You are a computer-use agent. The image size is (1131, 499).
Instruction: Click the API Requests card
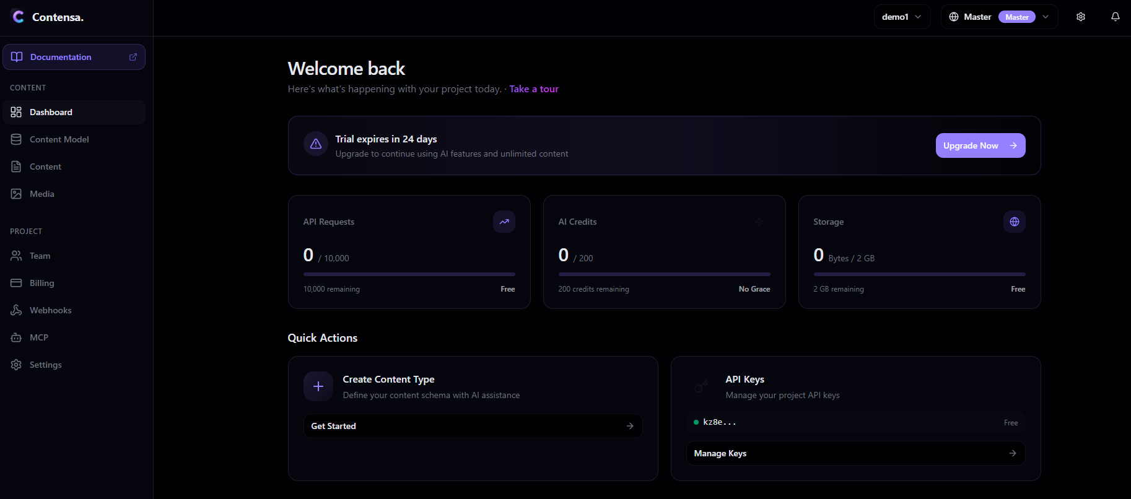tap(409, 252)
